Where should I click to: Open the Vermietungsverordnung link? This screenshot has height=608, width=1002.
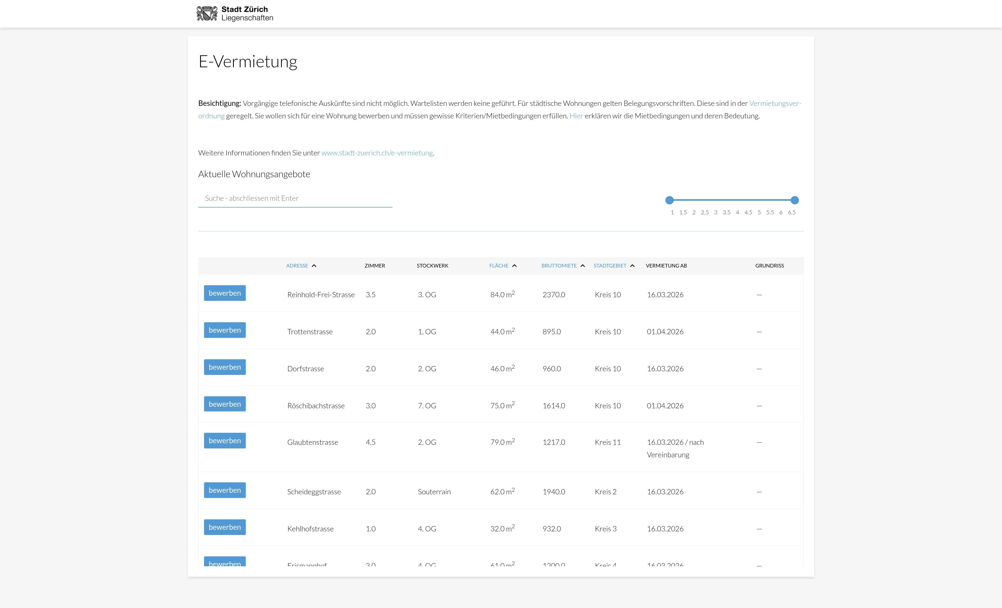pos(775,103)
